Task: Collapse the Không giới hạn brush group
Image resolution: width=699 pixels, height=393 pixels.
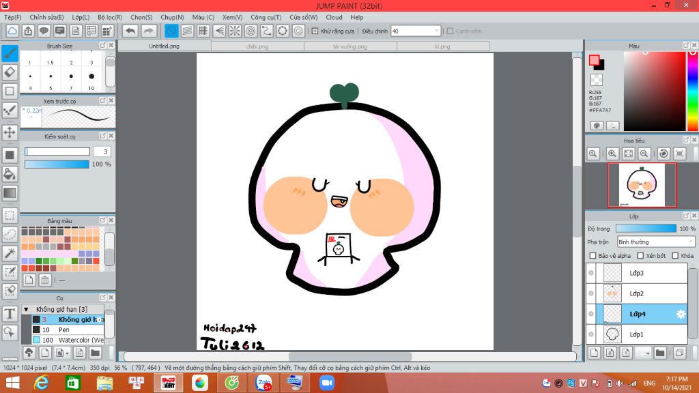Action: click(26, 309)
